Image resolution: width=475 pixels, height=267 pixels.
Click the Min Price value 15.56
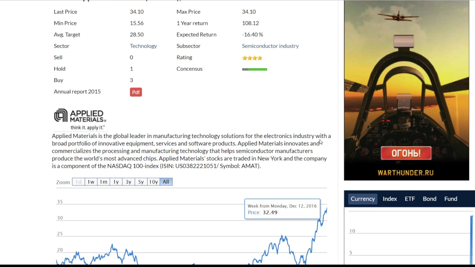tap(137, 23)
